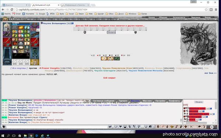This screenshot has height=138, width=221.
Task: Open the Gmail bookmark
Action: 17,14
